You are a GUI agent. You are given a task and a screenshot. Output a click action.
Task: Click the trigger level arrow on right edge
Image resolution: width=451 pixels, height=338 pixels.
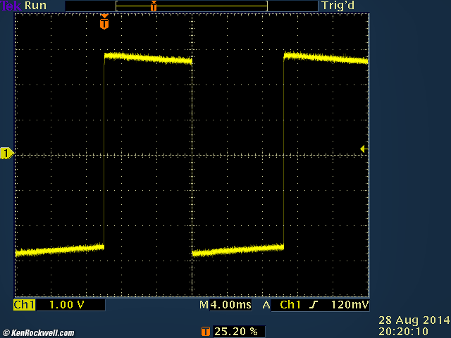coord(364,149)
